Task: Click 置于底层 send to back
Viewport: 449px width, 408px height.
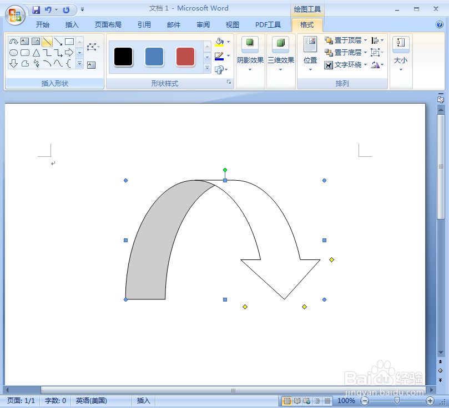Action: point(346,53)
